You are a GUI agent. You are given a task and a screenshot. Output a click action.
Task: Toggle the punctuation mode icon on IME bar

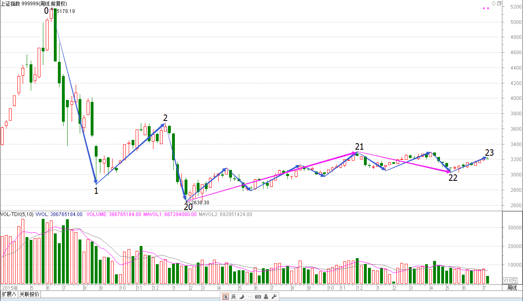[x=249, y=297]
